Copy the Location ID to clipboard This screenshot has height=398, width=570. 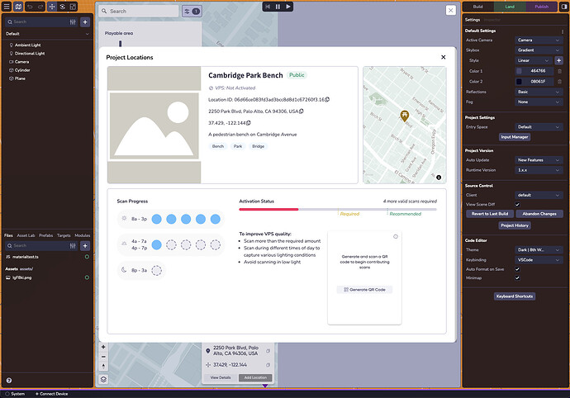tap(327, 99)
